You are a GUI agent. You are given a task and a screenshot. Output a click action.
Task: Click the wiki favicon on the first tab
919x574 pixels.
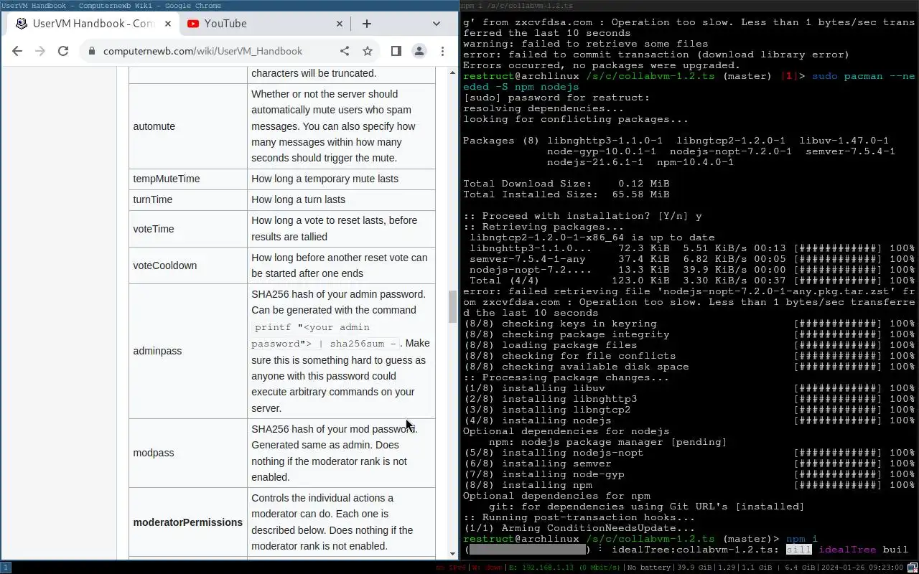(x=22, y=24)
